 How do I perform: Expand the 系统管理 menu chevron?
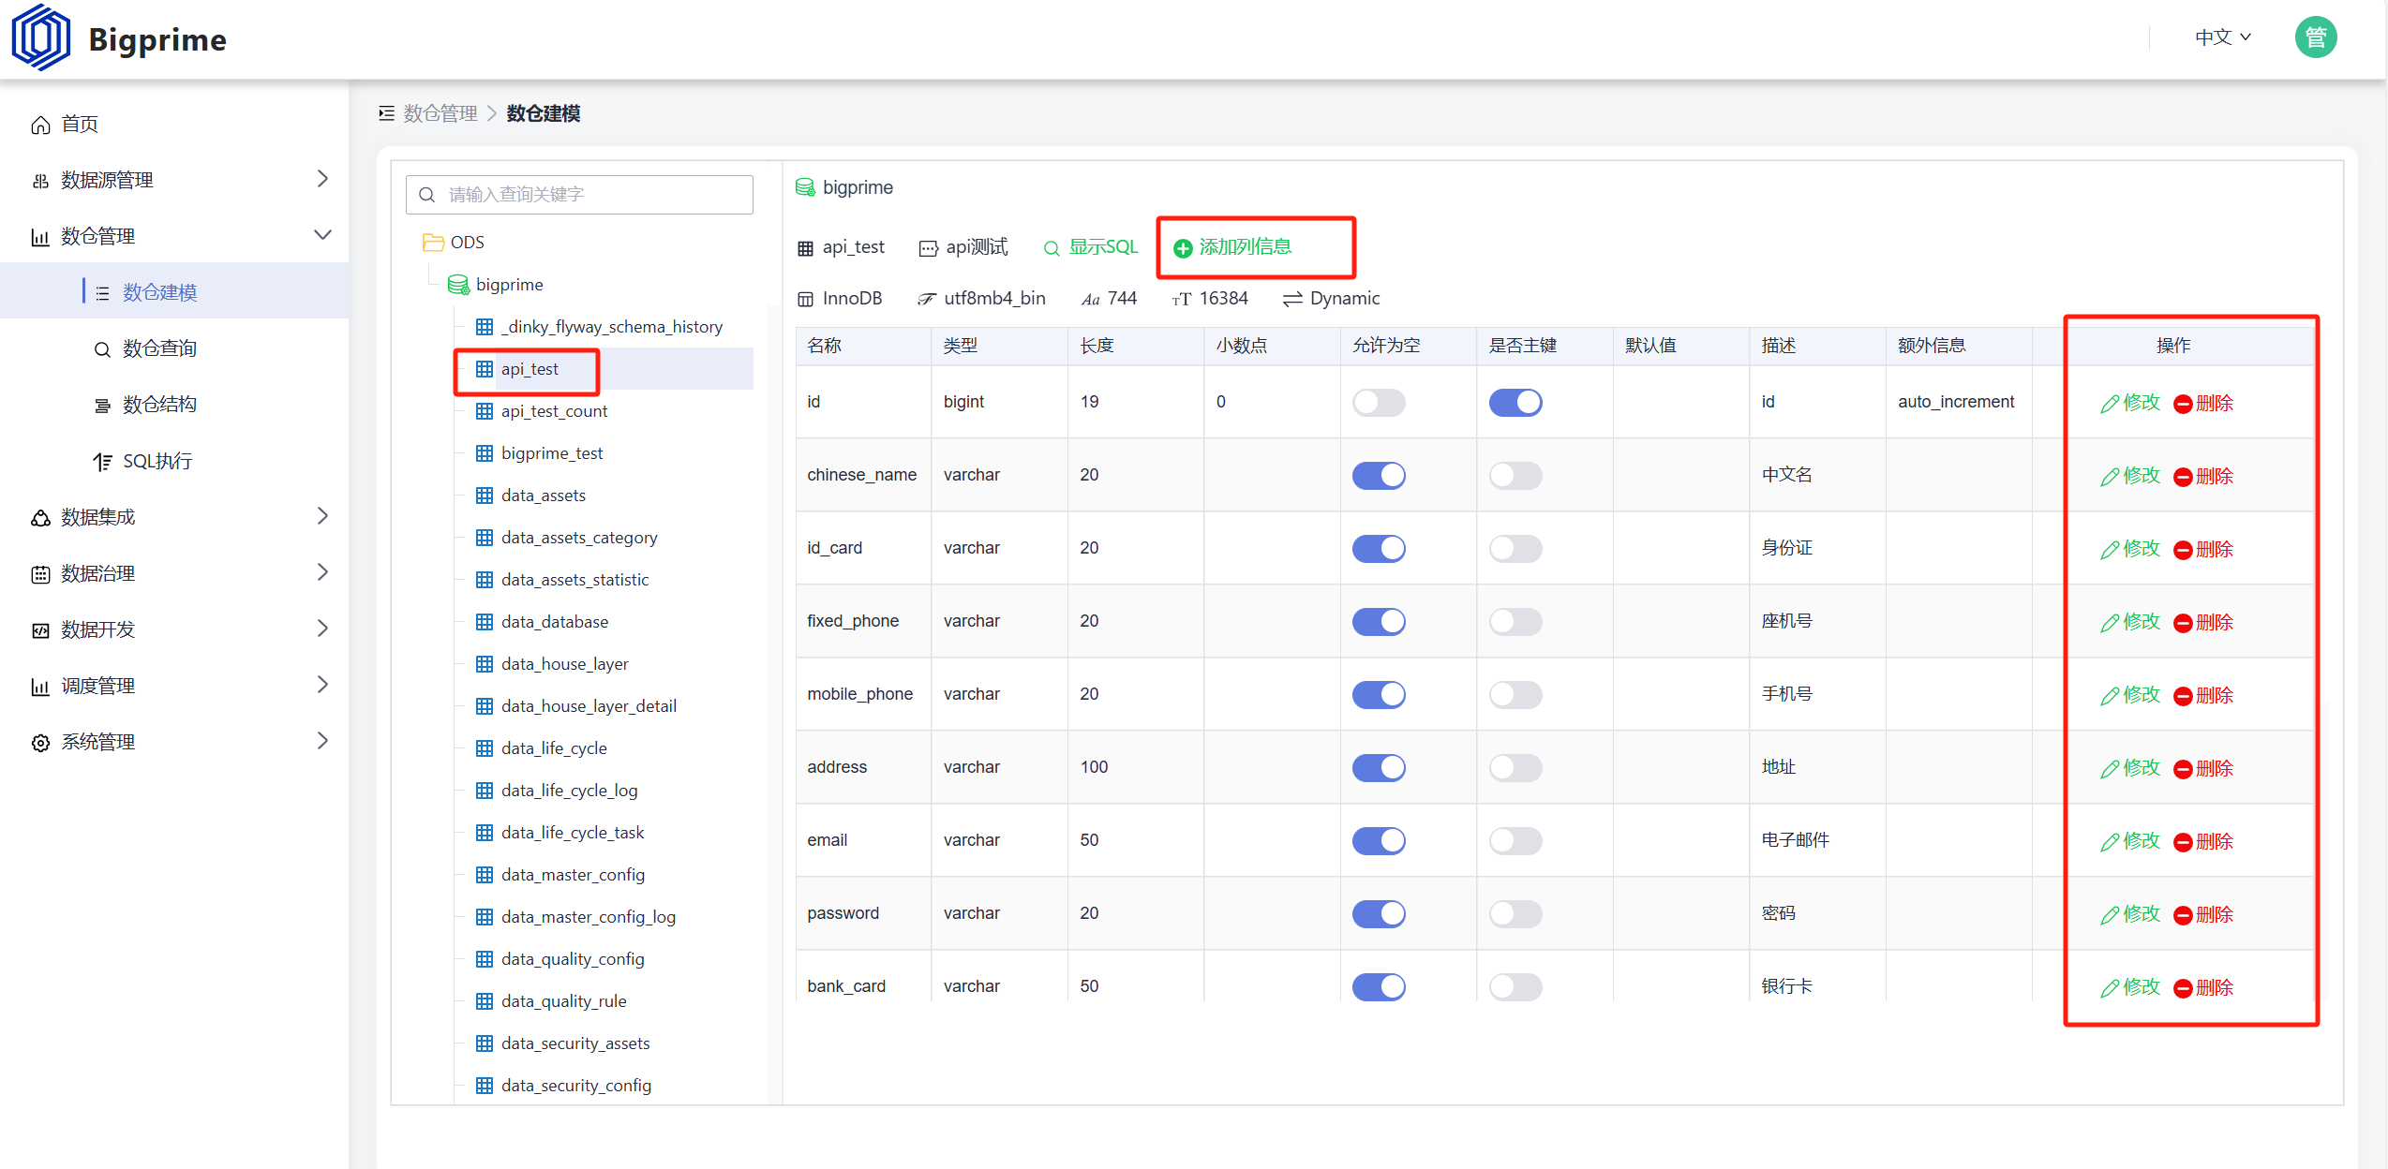tap(322, 741)
